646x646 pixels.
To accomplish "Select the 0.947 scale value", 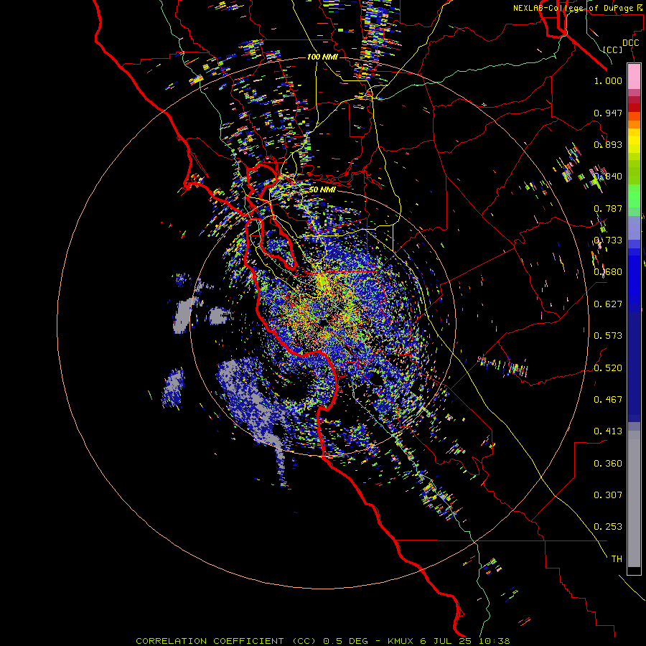I will click(608, 113).
